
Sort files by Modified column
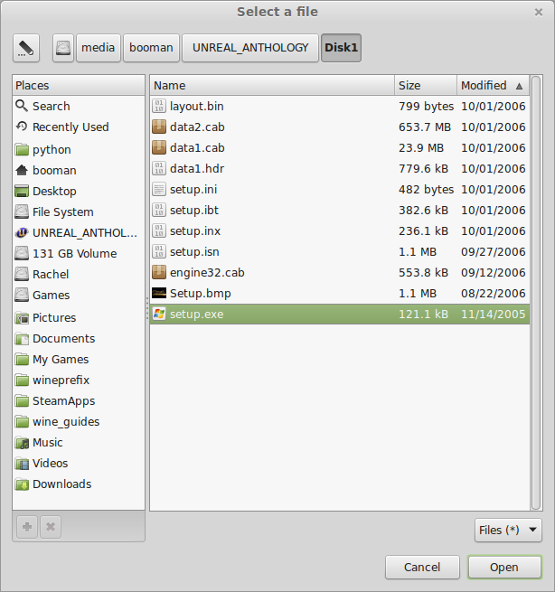point(493,85)
